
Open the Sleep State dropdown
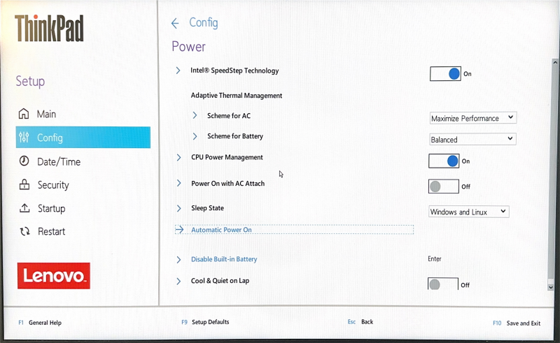(x=468, y=212)
